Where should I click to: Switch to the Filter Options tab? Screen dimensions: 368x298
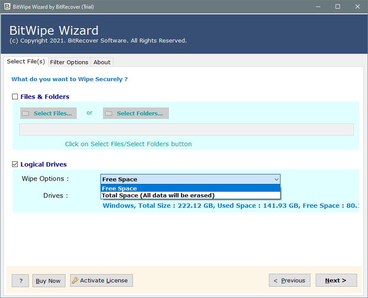69,62
